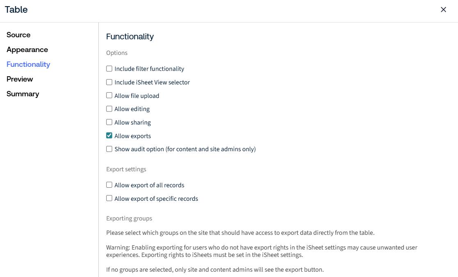Enable Include filter functionality checkbox
458x277 pixels.
pos(109,68)
